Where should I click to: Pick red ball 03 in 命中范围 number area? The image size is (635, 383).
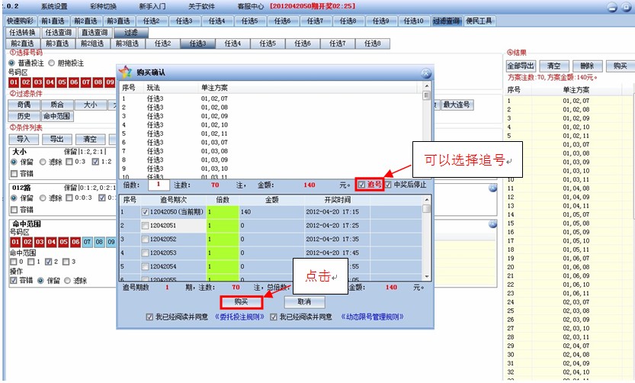[x=38, y=242]
